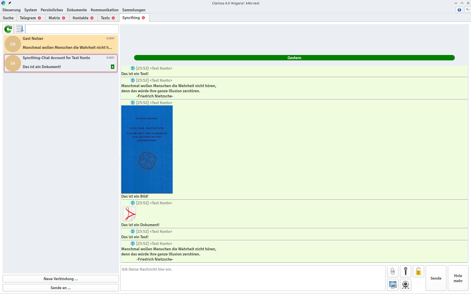This screenshot has height=294, width=471.
Task: Open the Dokumente menu
Action: click(x=77, y=10)
